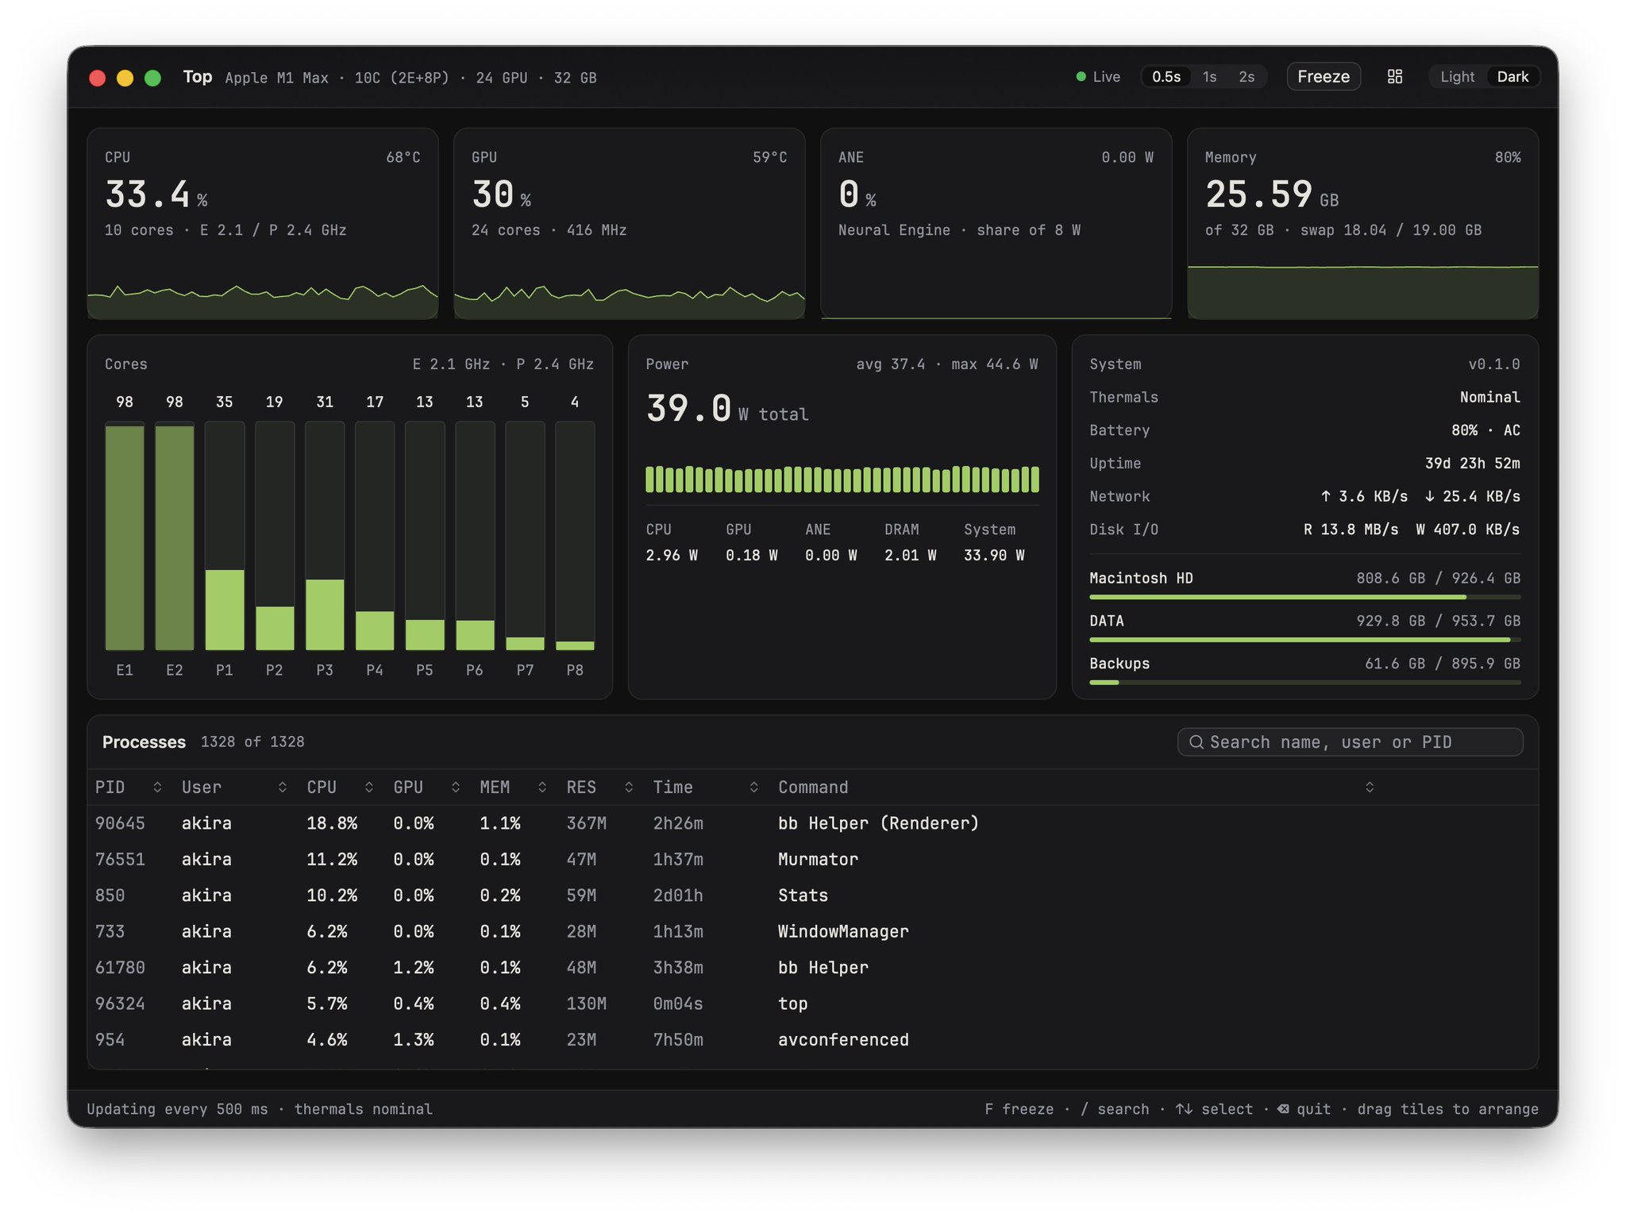Click the search magnifier icon
This screenshot has height=1217, width=1626.
point(1196,742)
